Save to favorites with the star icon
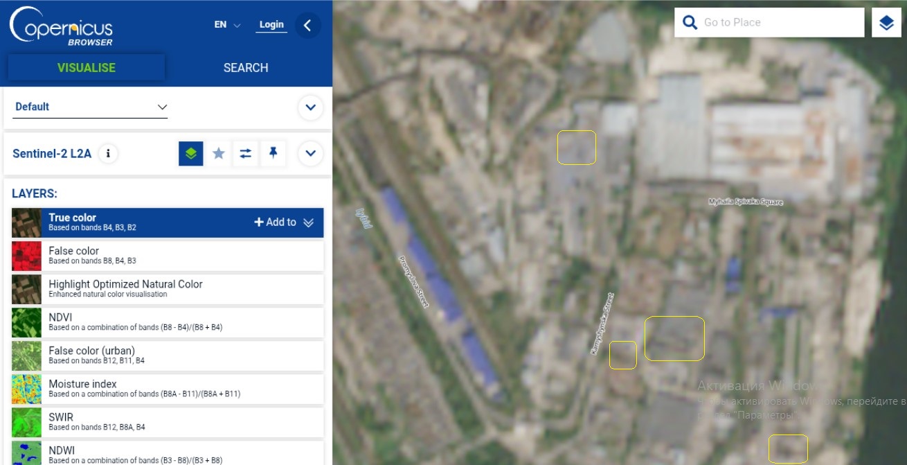The image size is (907, 465). (x=219, y=153)
